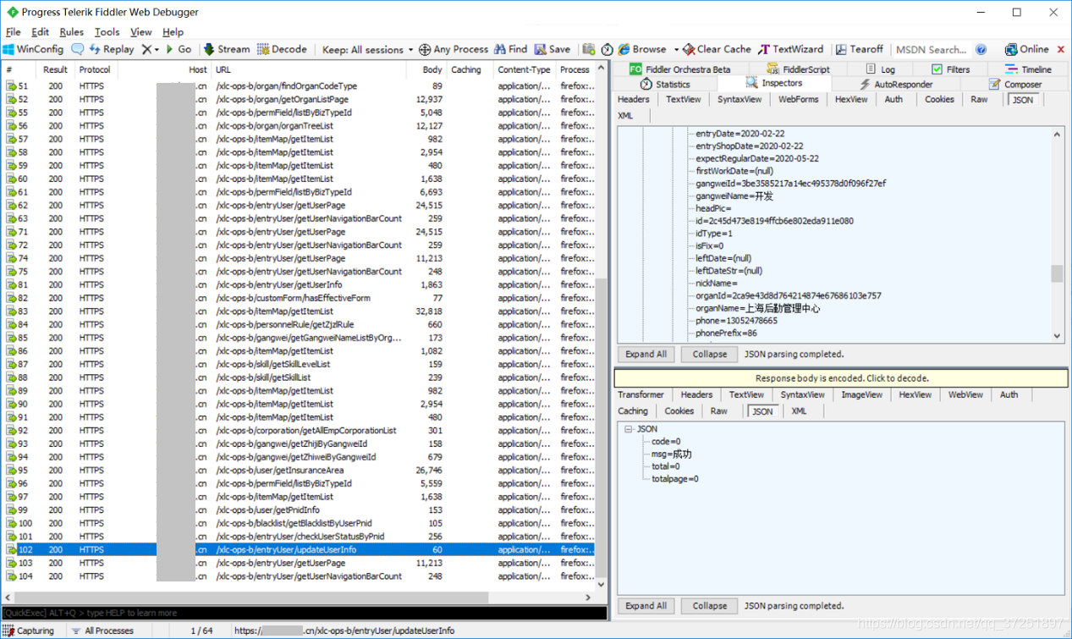Screen dimensions: 1072x639
Task: Open the FiddlerScript tab
Action: 798,69
